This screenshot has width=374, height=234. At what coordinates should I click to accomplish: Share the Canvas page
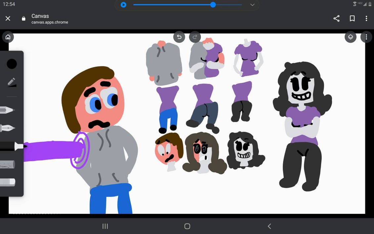(336, 19)
